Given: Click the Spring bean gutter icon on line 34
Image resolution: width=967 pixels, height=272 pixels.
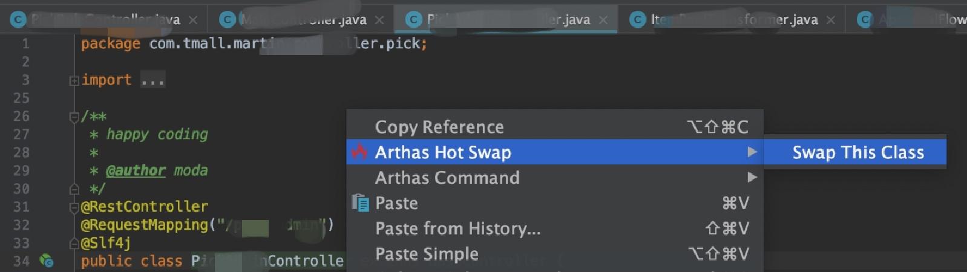Looking at the screenshot, I should pos(46,261).
